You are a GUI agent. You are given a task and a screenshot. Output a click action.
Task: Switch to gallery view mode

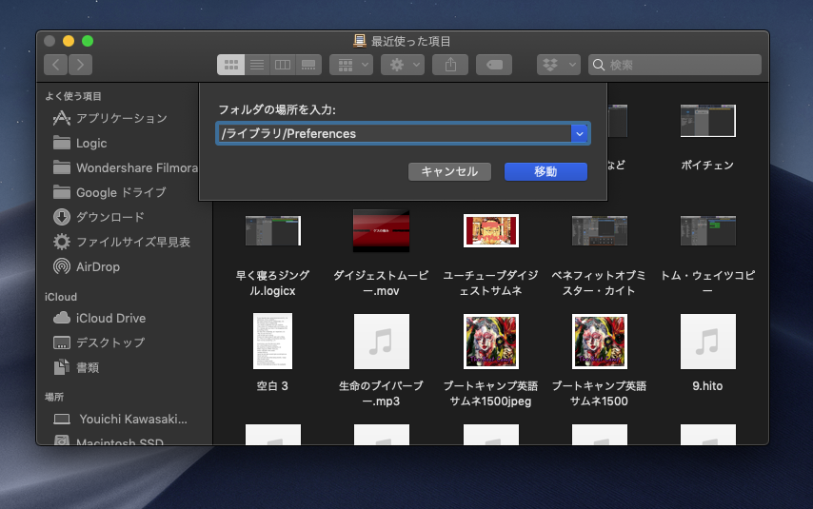307,65
